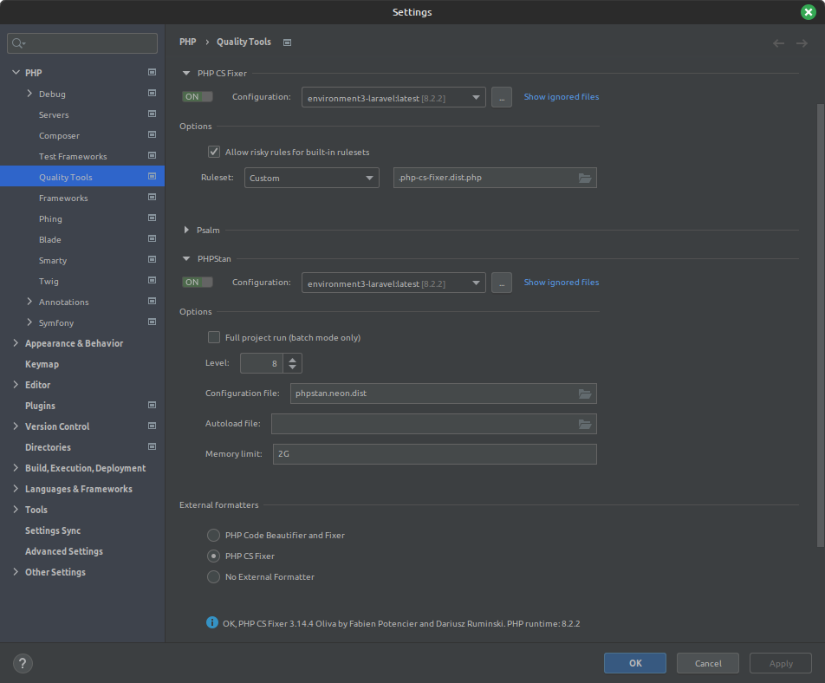Screen dimensions: 825x683
Task: Click the Memory limit field
Action: 435,454
